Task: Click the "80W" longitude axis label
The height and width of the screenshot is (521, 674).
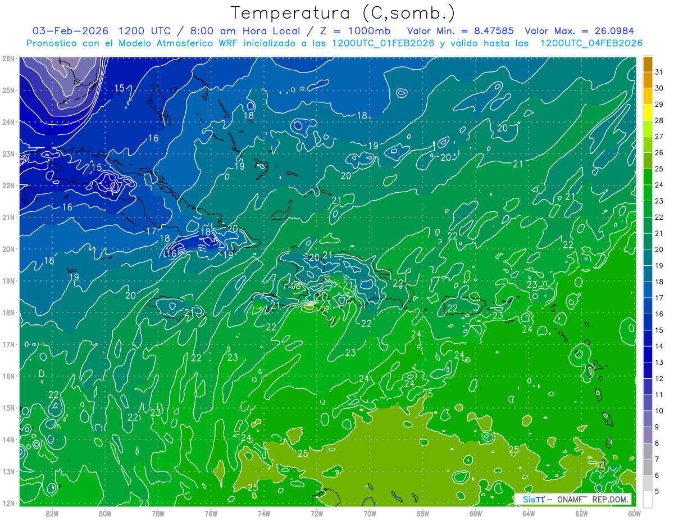Action: (105, 514)
